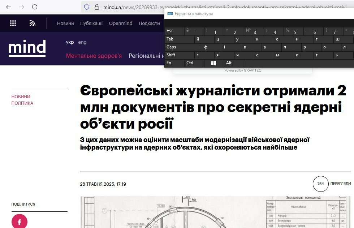Tap the ч key on the on-screen keyboard
Screen dimensions: 354x228
tap(244, 55)
